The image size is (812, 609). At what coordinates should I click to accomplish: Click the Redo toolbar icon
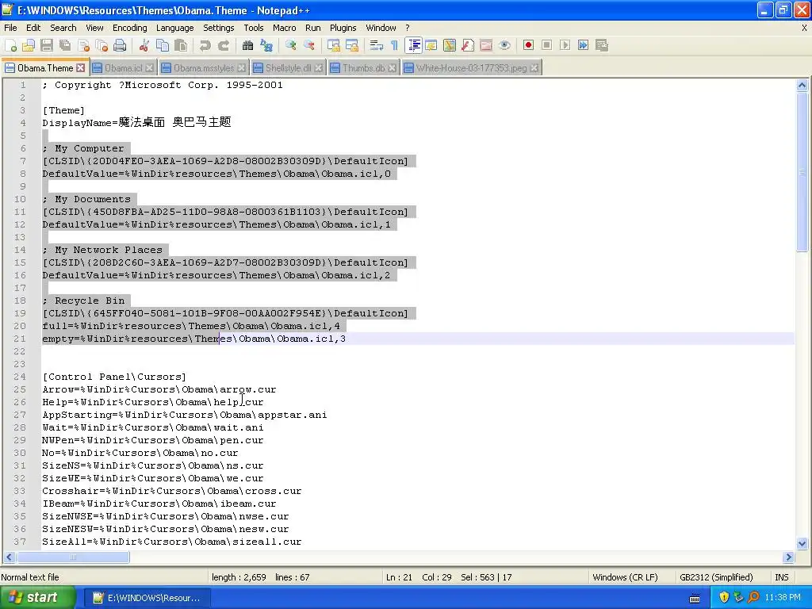coord(223,45)
